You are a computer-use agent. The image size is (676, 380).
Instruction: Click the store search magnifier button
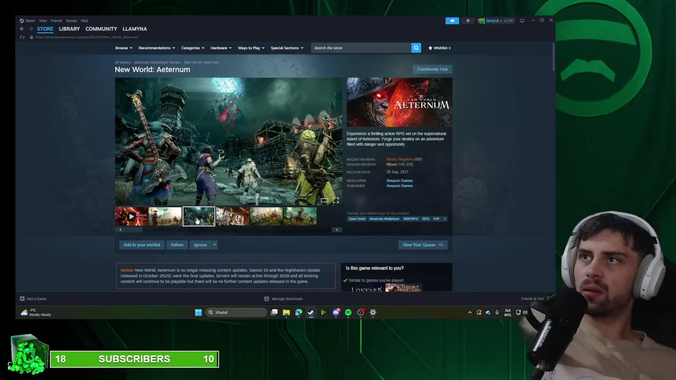pyautogui.click(x=416, y=48)
